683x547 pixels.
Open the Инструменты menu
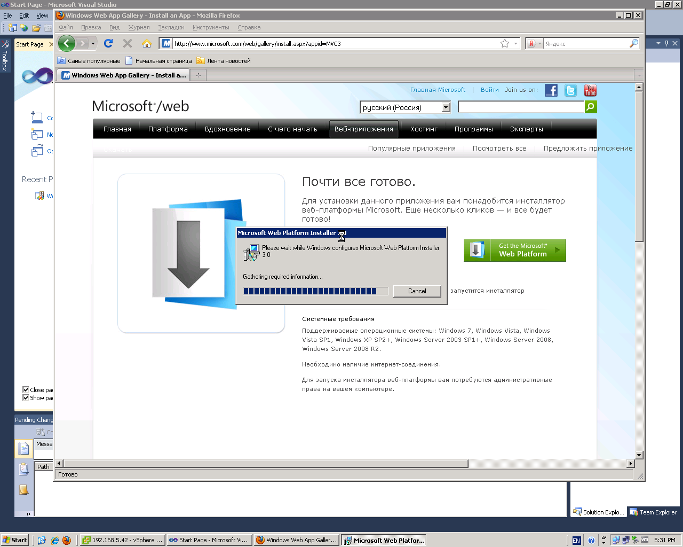coord(211,27)
